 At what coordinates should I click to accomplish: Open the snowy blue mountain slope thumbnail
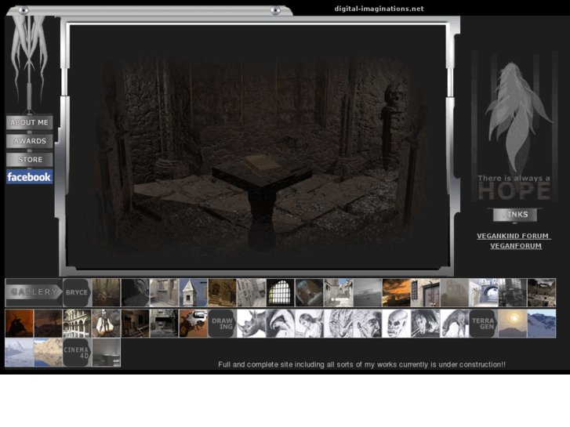(x=541, y=324)
